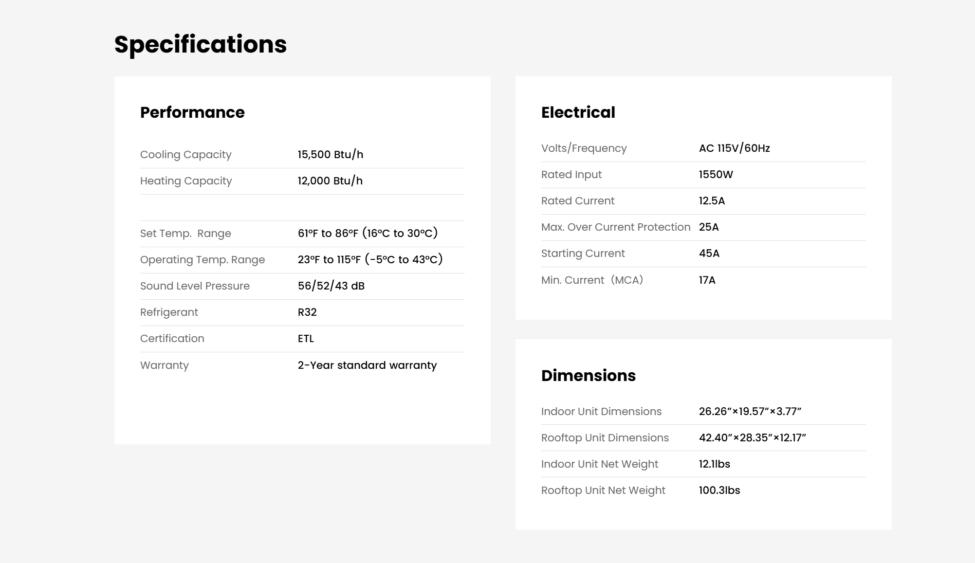Click the Operating Temp. Range value
This screenshot has width=975, height=563.
pos(370,259)
